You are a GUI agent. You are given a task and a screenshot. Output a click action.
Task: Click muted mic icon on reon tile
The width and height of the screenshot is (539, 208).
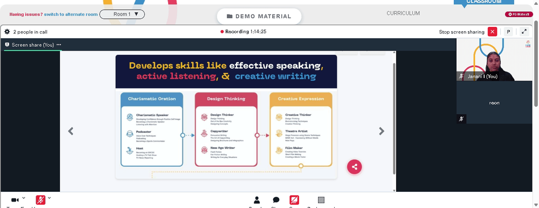click(x=461, y=119)
